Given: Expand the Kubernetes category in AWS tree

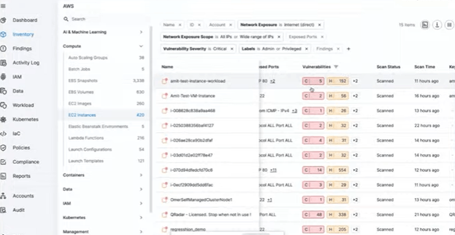Looking at the screenshot, I should coord(141,218).
